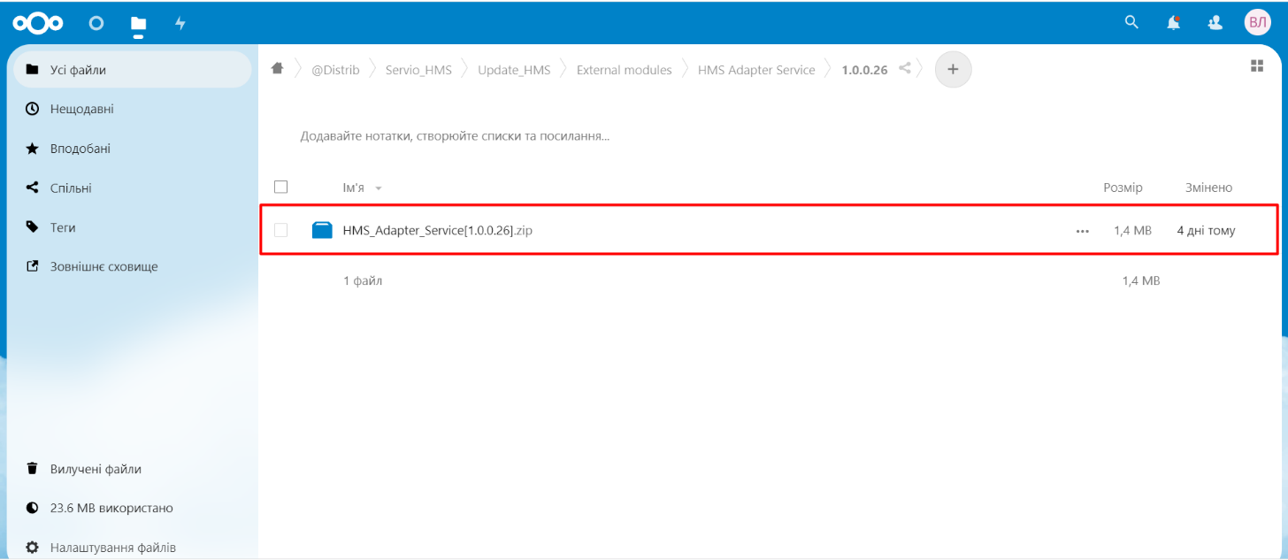This screenshot has height=560, width=1288.
Task: Expand Налаштування файлів settings
Action: click(x=112, y=548)
